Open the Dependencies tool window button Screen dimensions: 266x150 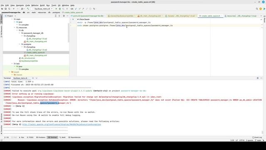click(74, 137)
